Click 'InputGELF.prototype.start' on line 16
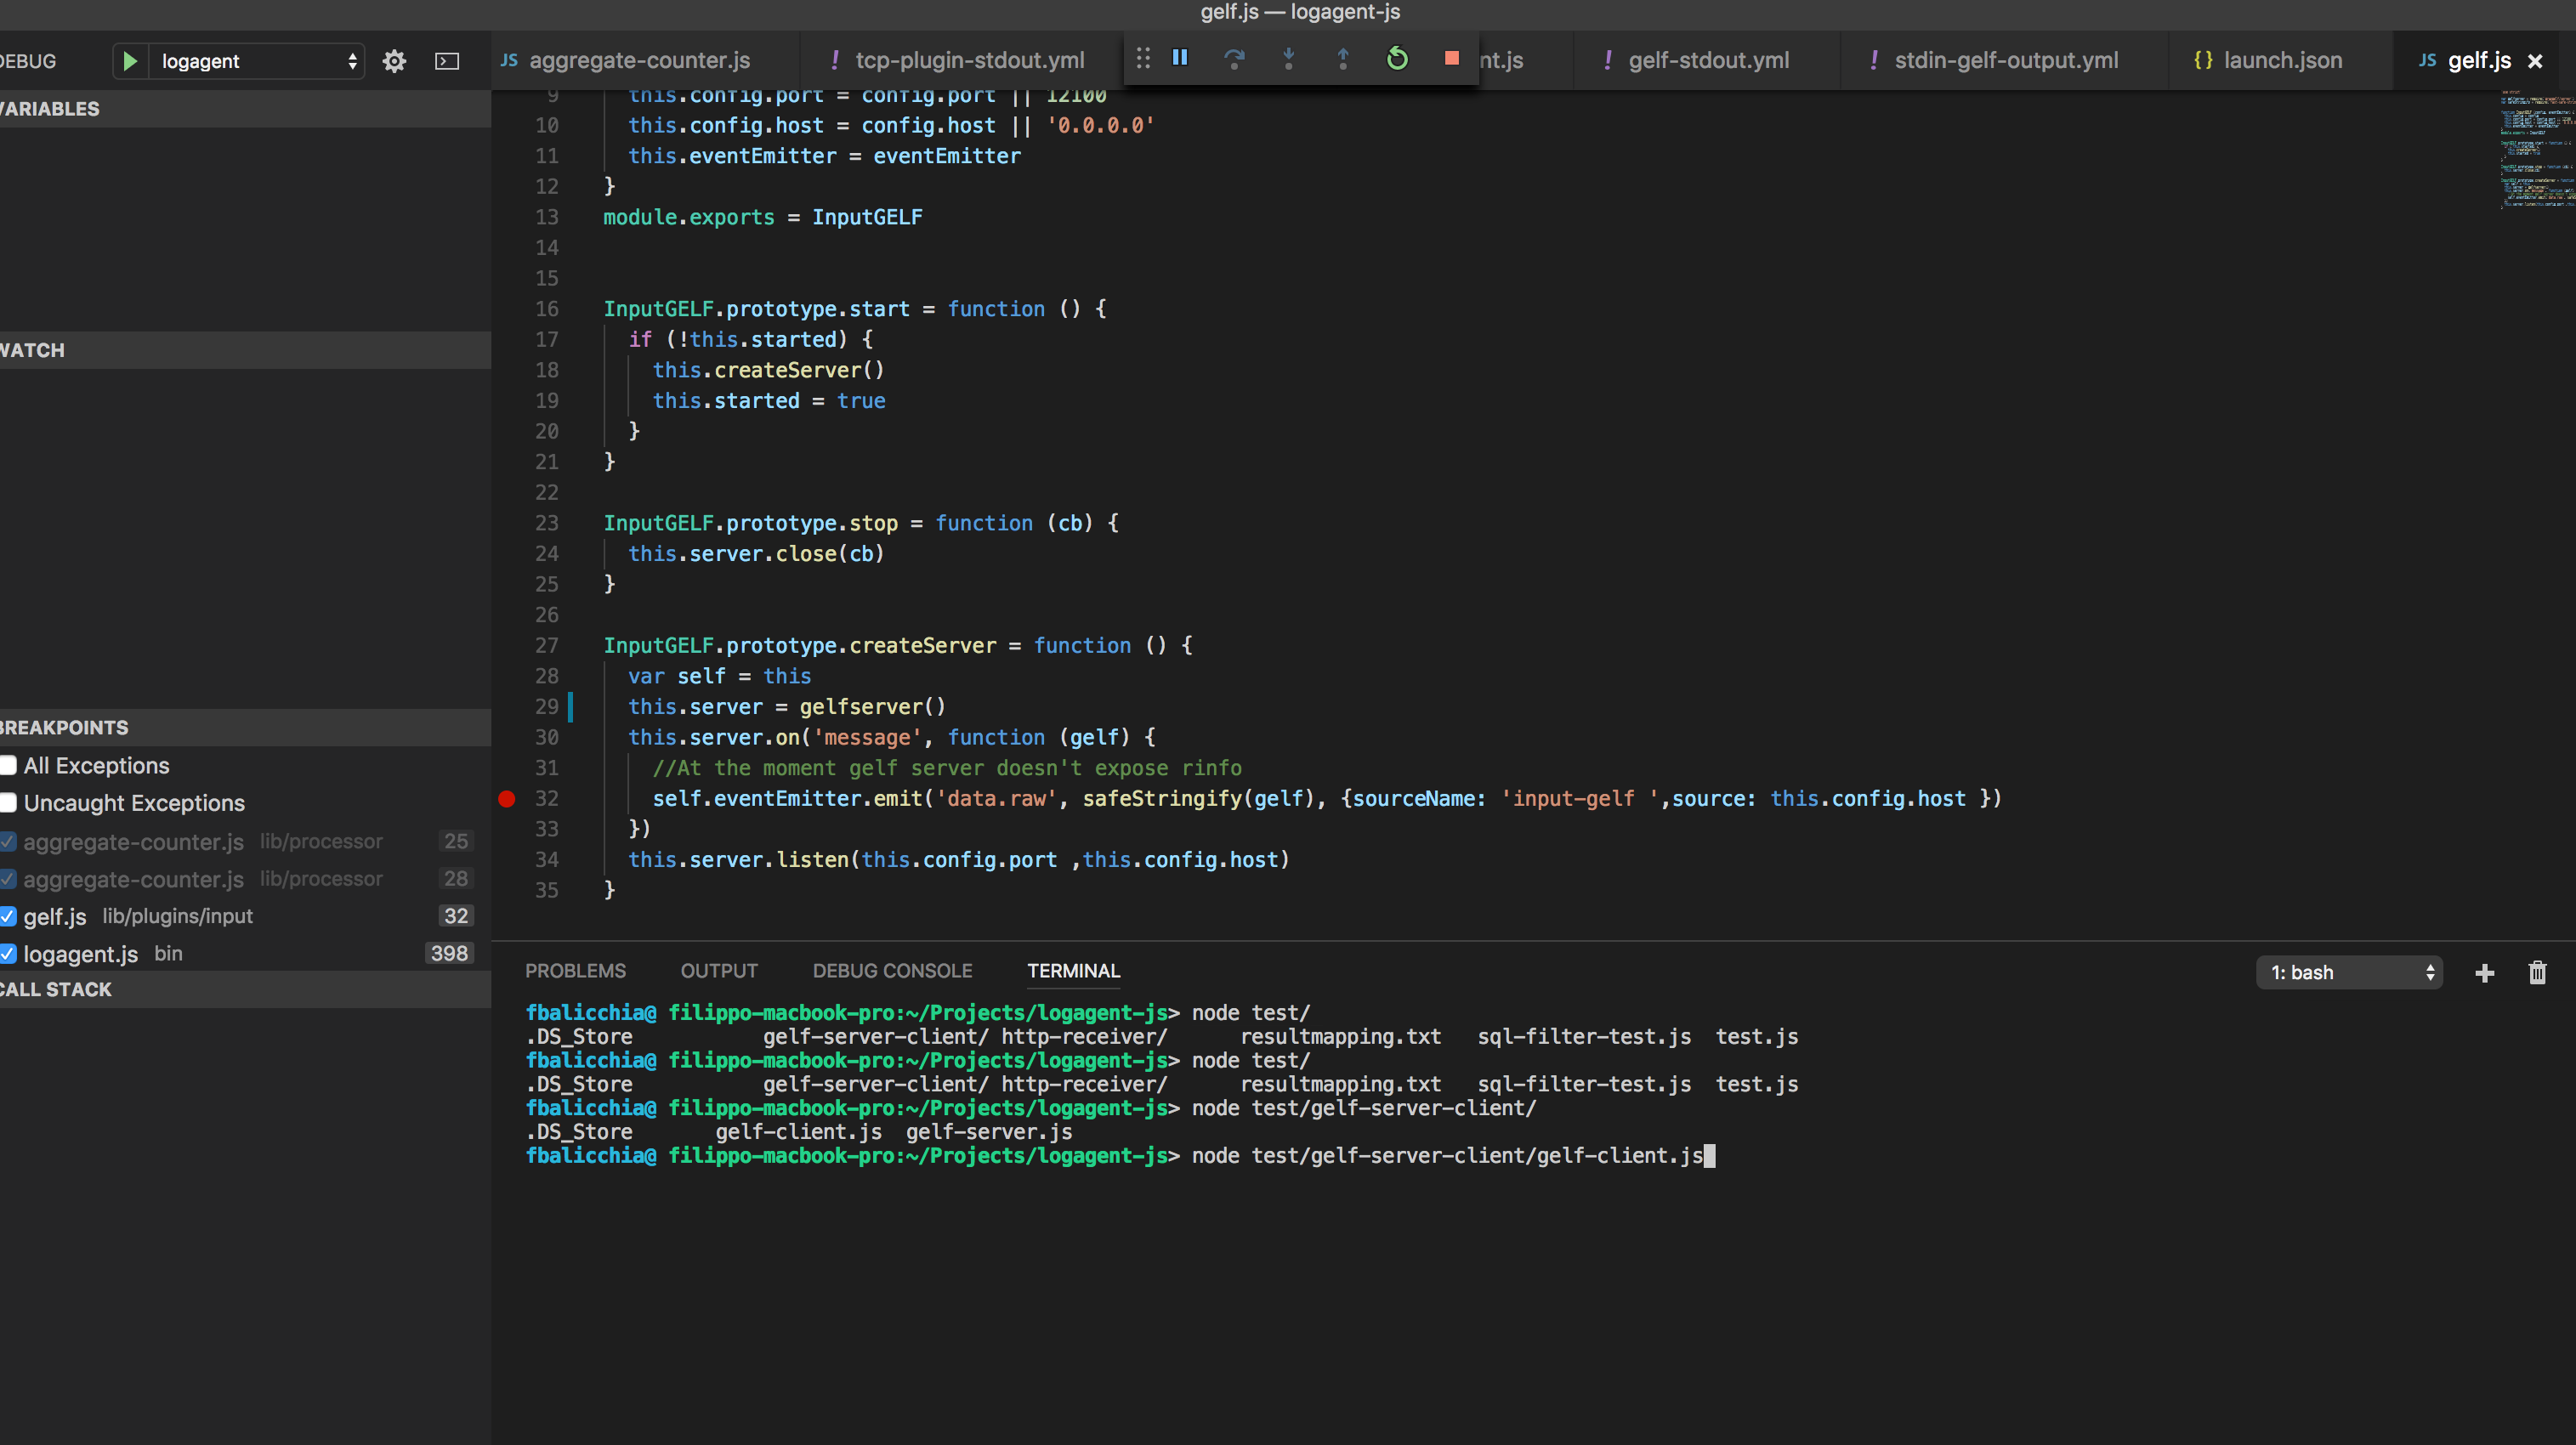 pos(757,309)
